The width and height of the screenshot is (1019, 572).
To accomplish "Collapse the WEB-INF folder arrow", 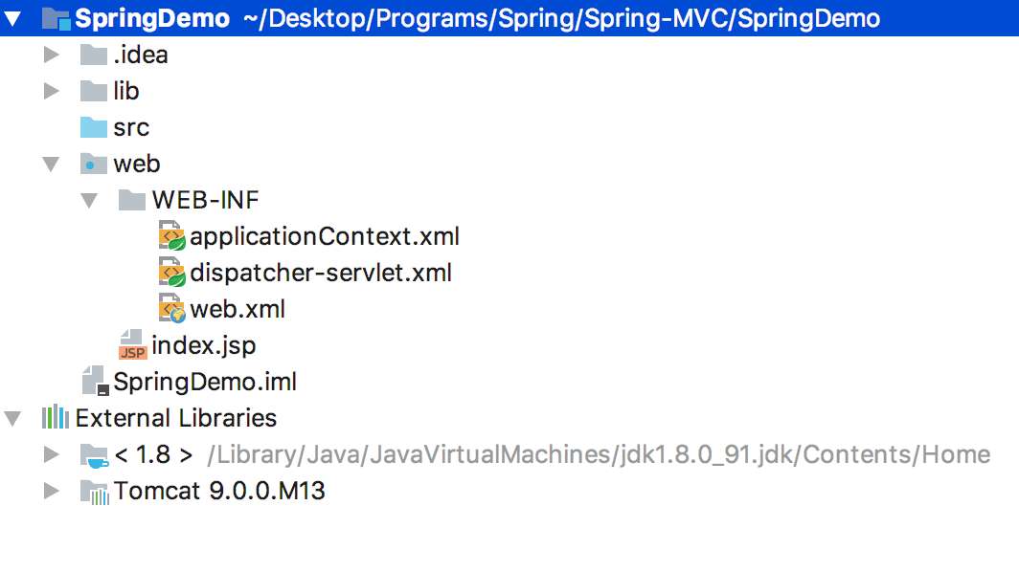I will (89, 201).
